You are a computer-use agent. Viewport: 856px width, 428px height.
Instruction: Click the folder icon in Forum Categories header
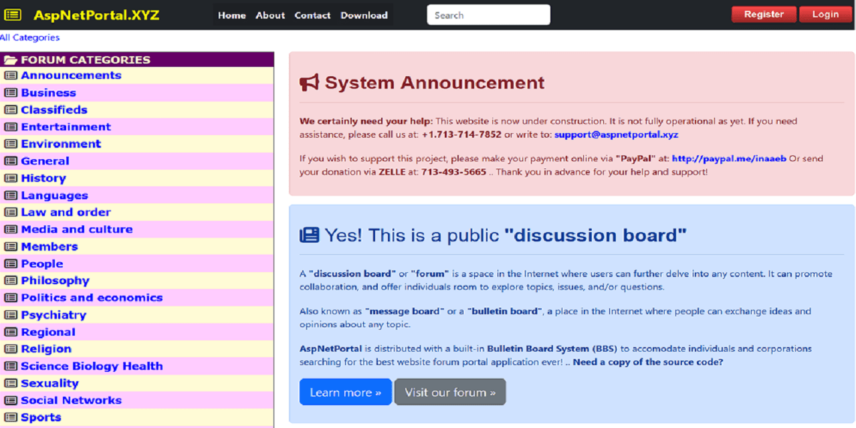[11, 59]
